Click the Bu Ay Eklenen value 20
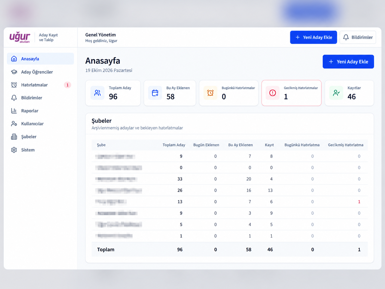385x289 pixels. (249, 179)
